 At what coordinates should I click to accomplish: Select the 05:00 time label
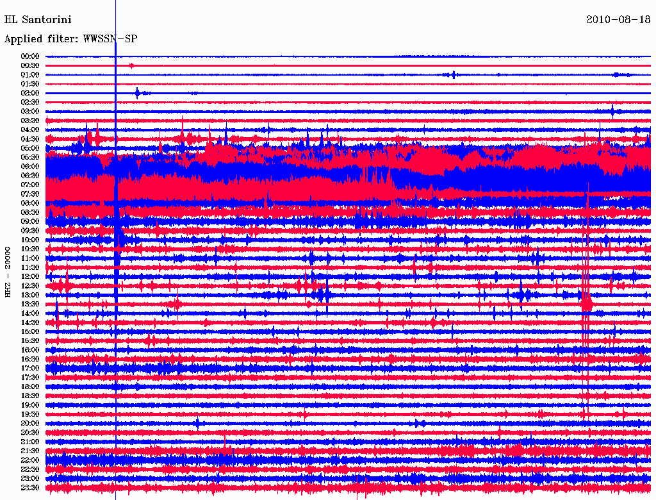coord(30,148)
